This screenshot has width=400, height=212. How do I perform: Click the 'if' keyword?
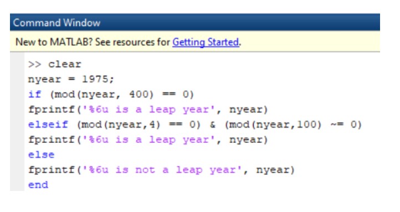click(x=34, y=94)
